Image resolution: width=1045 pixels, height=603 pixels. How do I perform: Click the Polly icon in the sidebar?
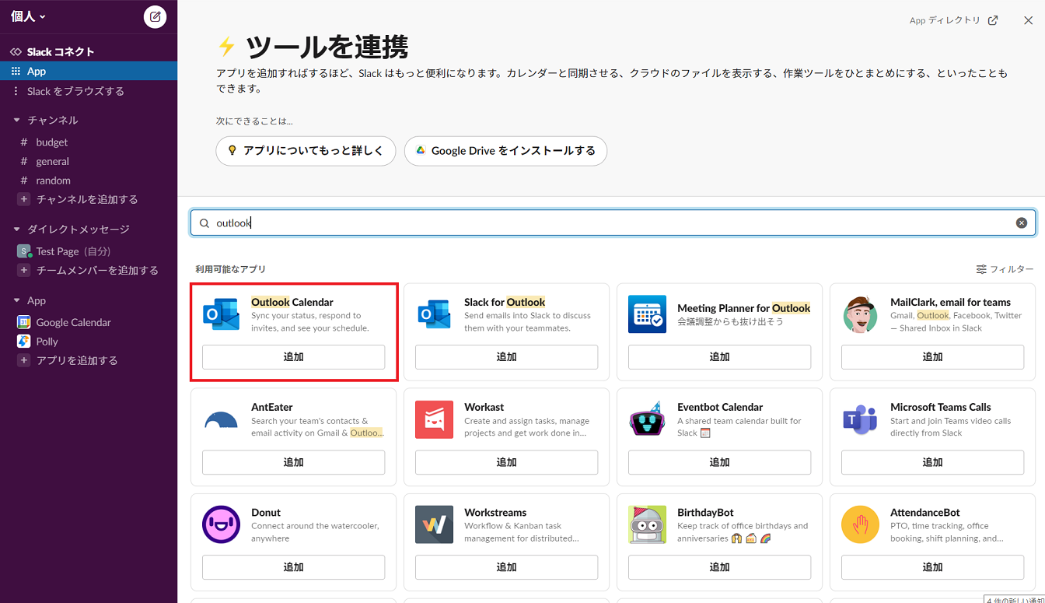[x=25, y=341]
